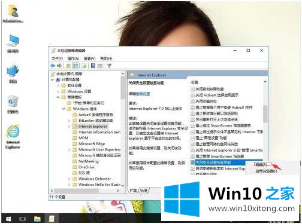The image size is (302, 224).
Task: Open the Help toolbar icon
Action: pos(93,66)
